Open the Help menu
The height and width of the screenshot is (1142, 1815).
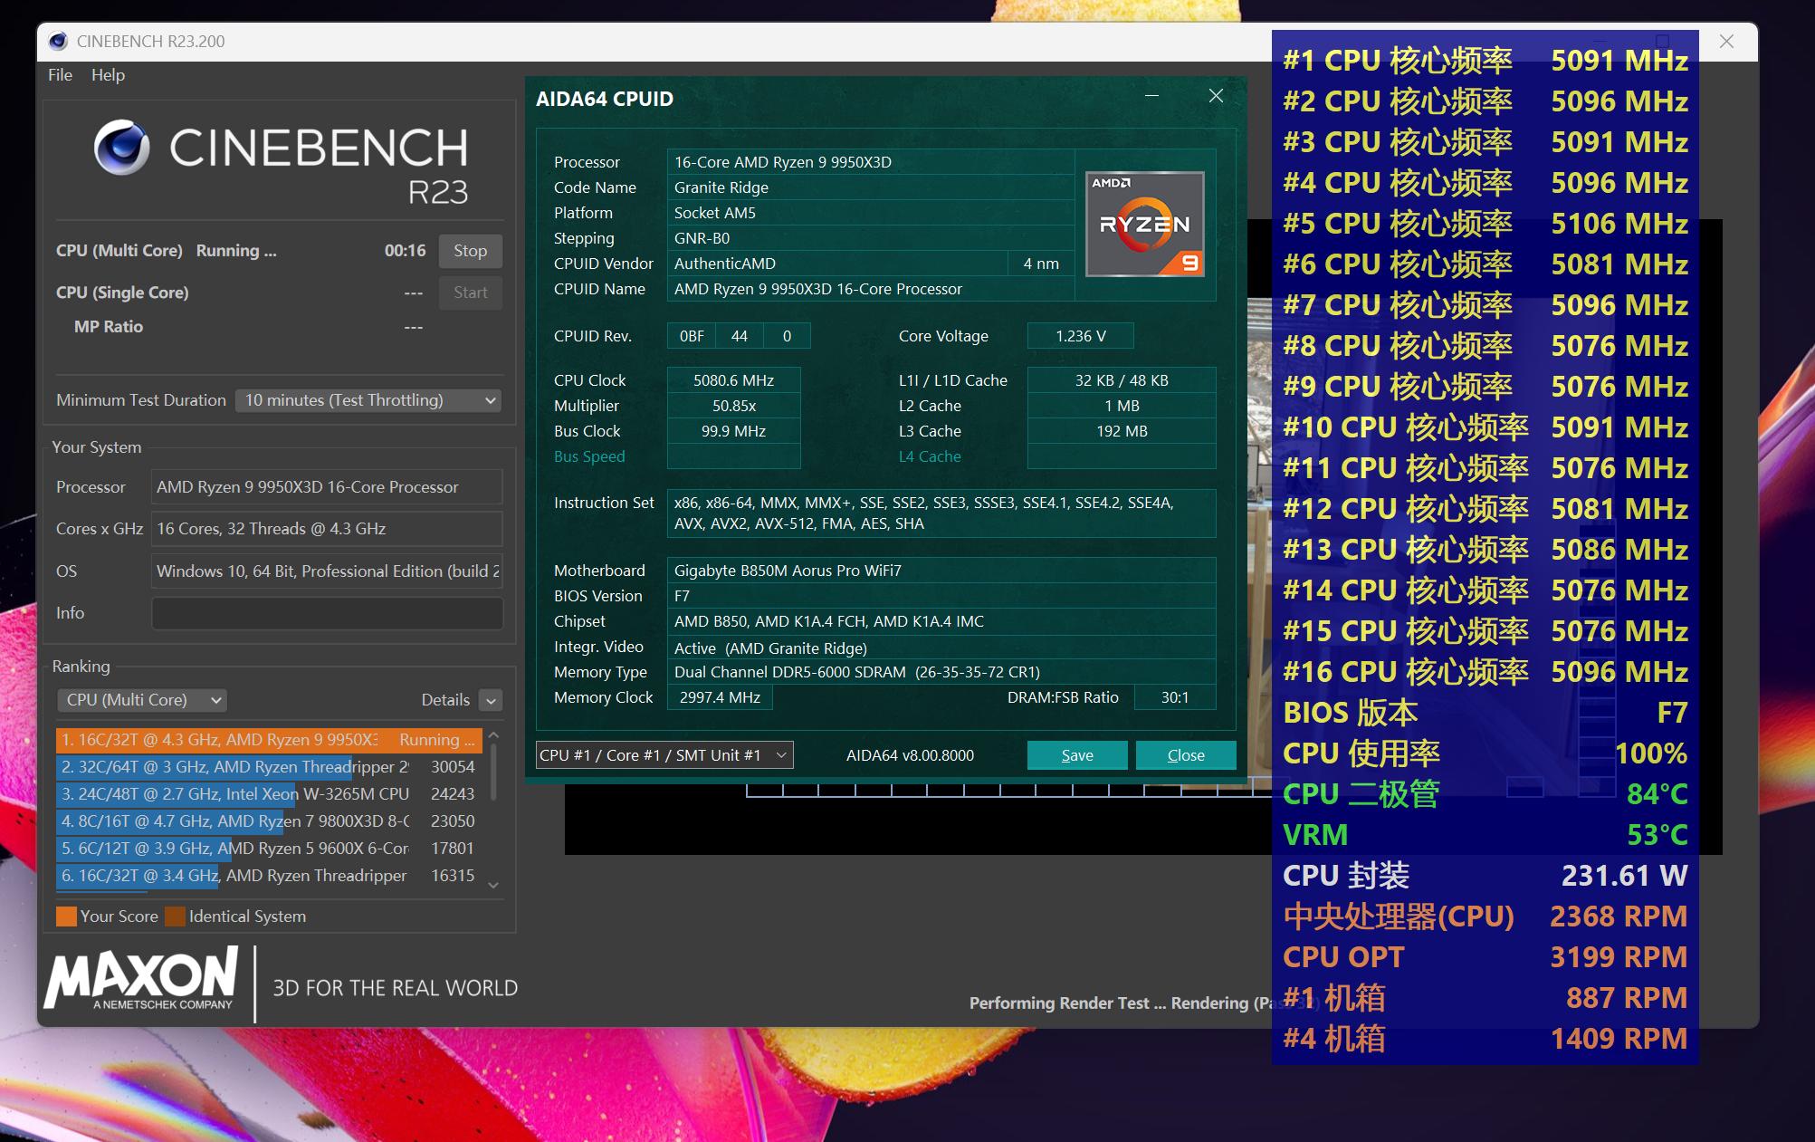(x=108, y=75)
